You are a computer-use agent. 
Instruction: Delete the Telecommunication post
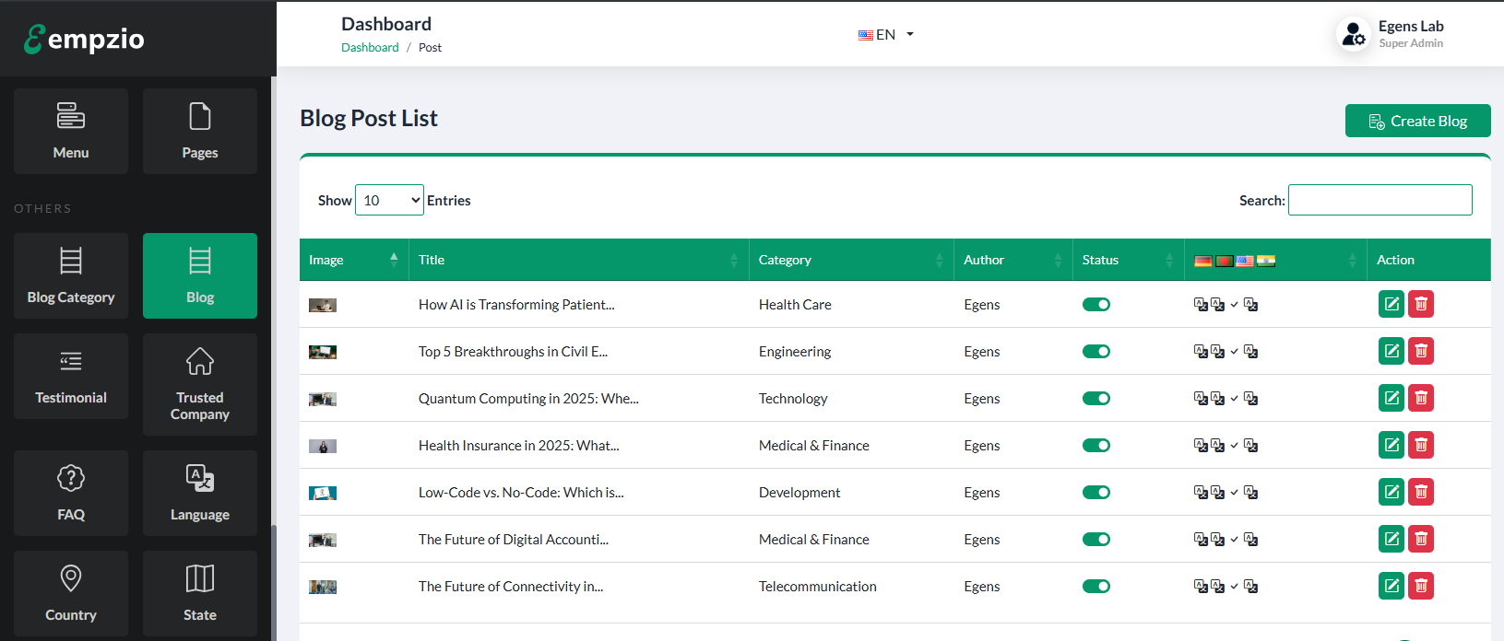tap(1421, 586)
